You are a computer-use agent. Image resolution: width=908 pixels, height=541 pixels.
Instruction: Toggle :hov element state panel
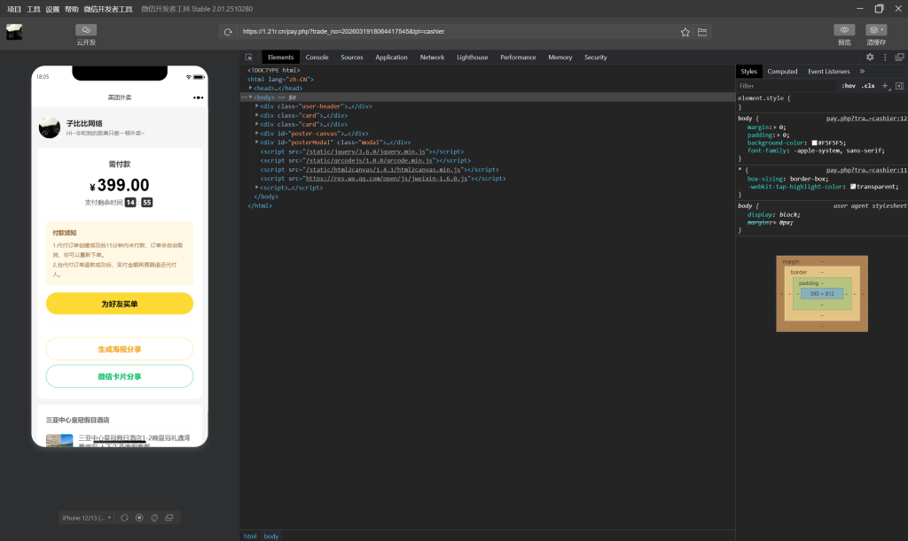click(849, 86)
